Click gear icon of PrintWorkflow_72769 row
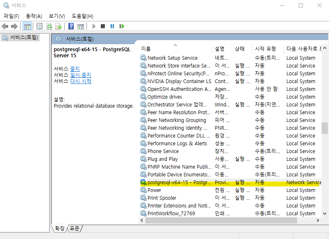The image size is (329, 239). coord(143,213)
